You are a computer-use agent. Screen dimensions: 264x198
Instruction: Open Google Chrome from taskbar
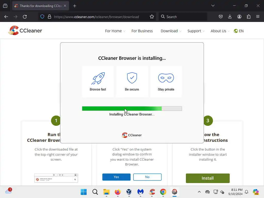[163, 192]
